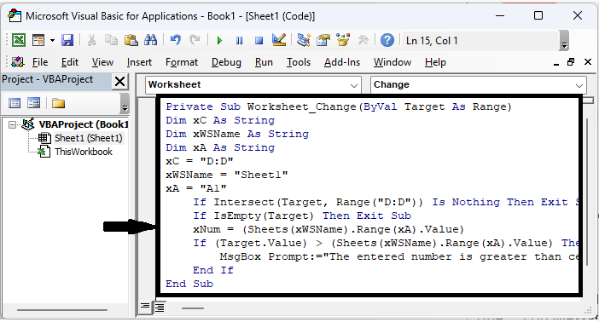The height and width of the screenshot is (322, 599).
Task: Click Project pane toolbar overflow arrow
Action: pyautogui.click(x=125, y=104)
